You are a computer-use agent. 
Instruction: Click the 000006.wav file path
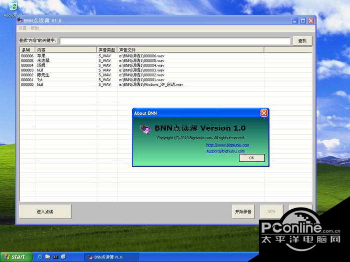(141, 56)
